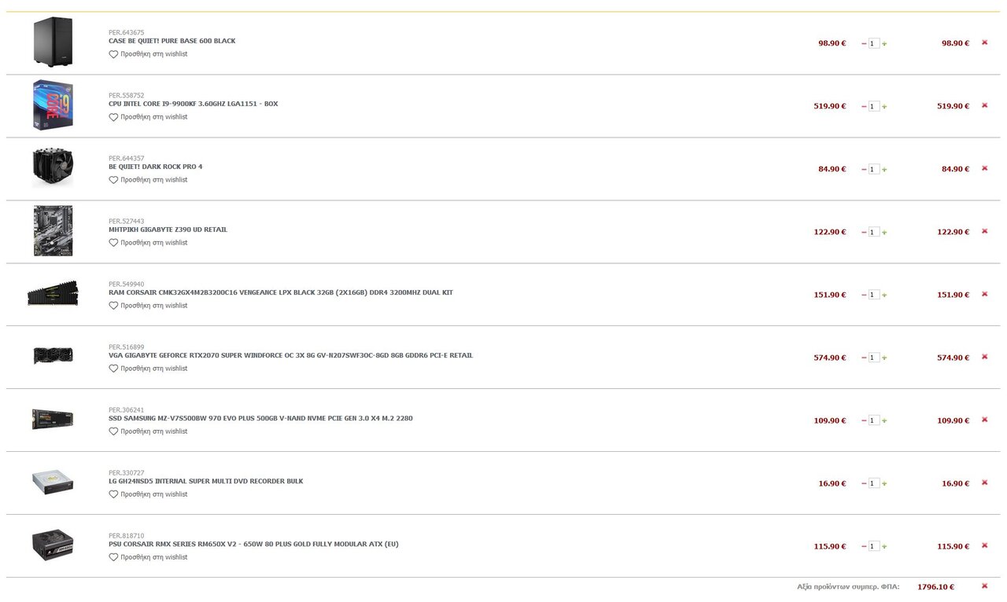
Task: Delete the Corsair RM650X PSU item
Action: (984, 545)
